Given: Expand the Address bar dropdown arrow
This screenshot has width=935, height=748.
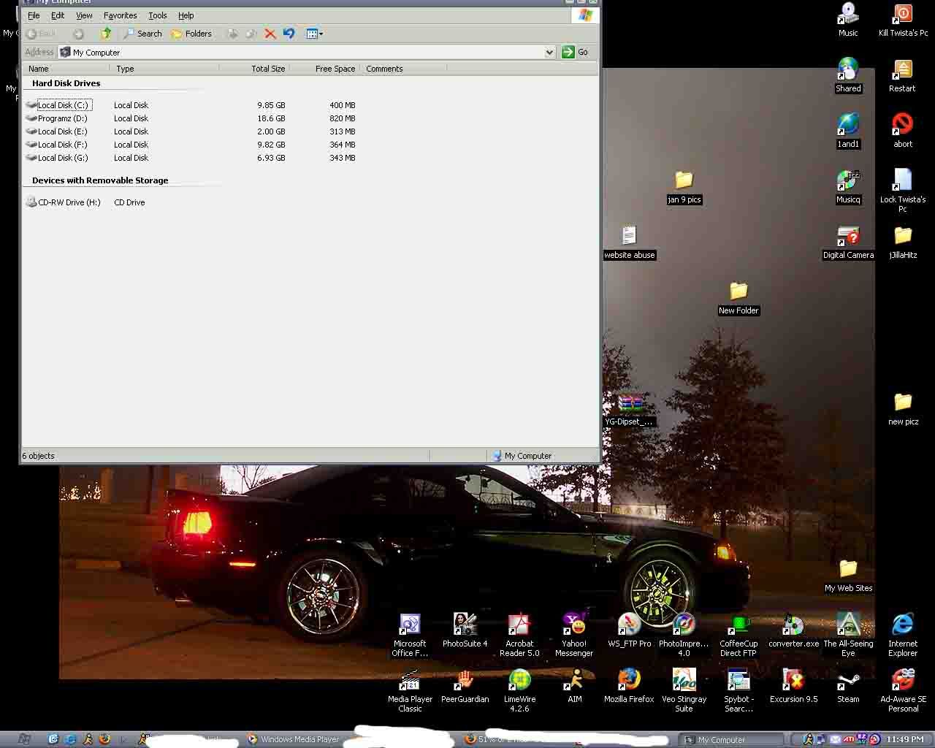Looking at the screenshot, I should pyautogui.click(x=549, y=52).
